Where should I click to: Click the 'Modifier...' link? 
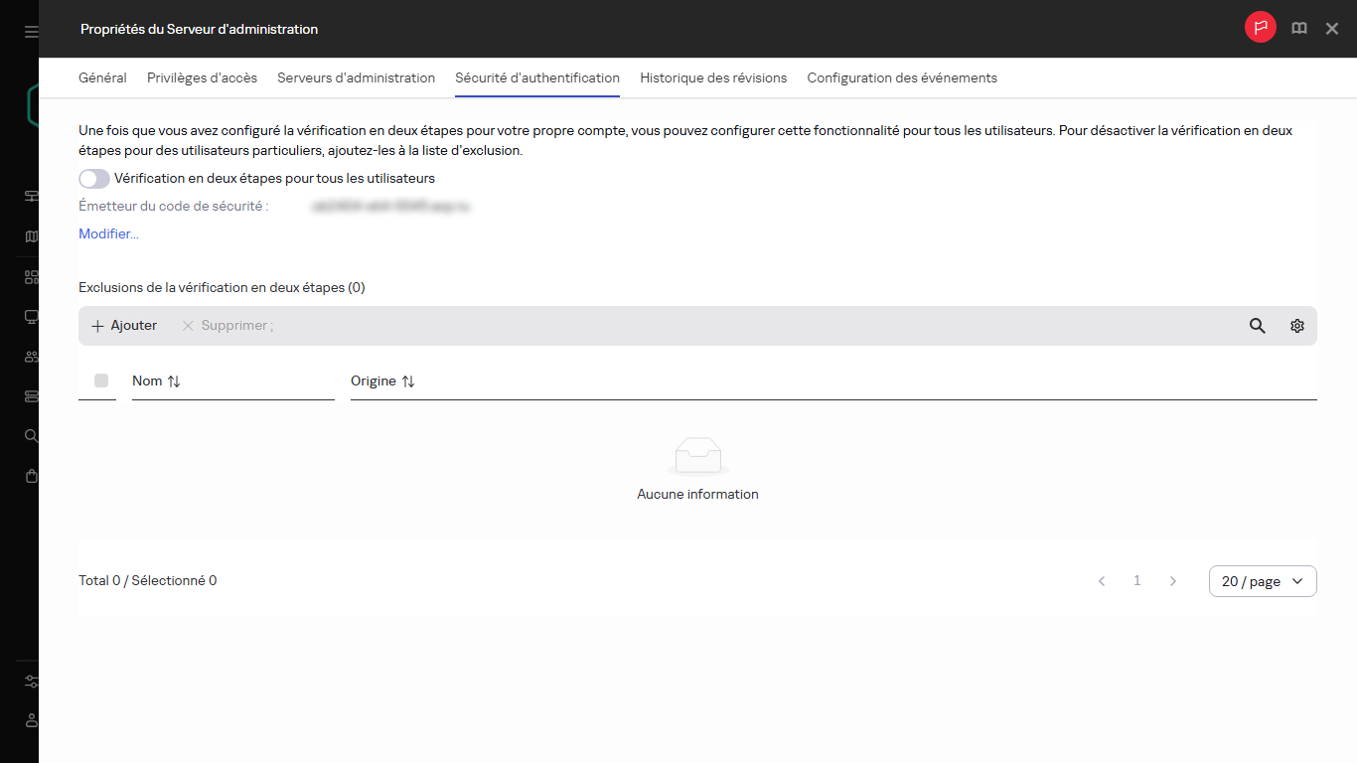[107, 233]
